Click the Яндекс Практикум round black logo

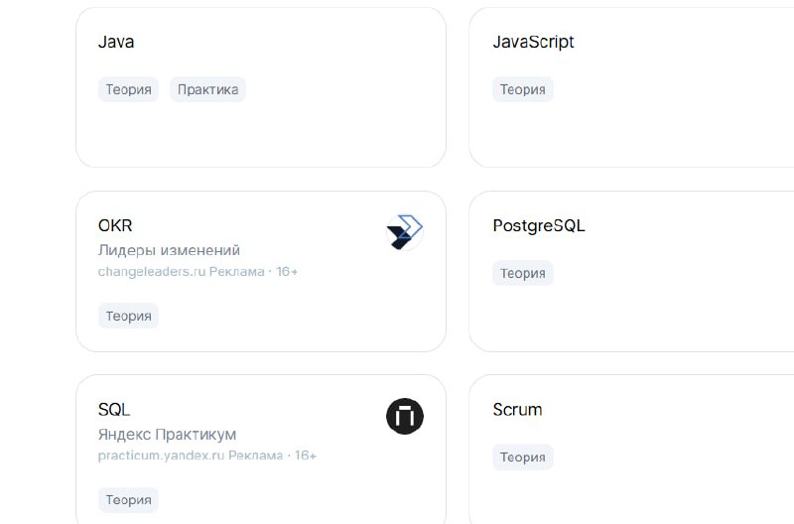pyautogui.click(x=405, y=416)
